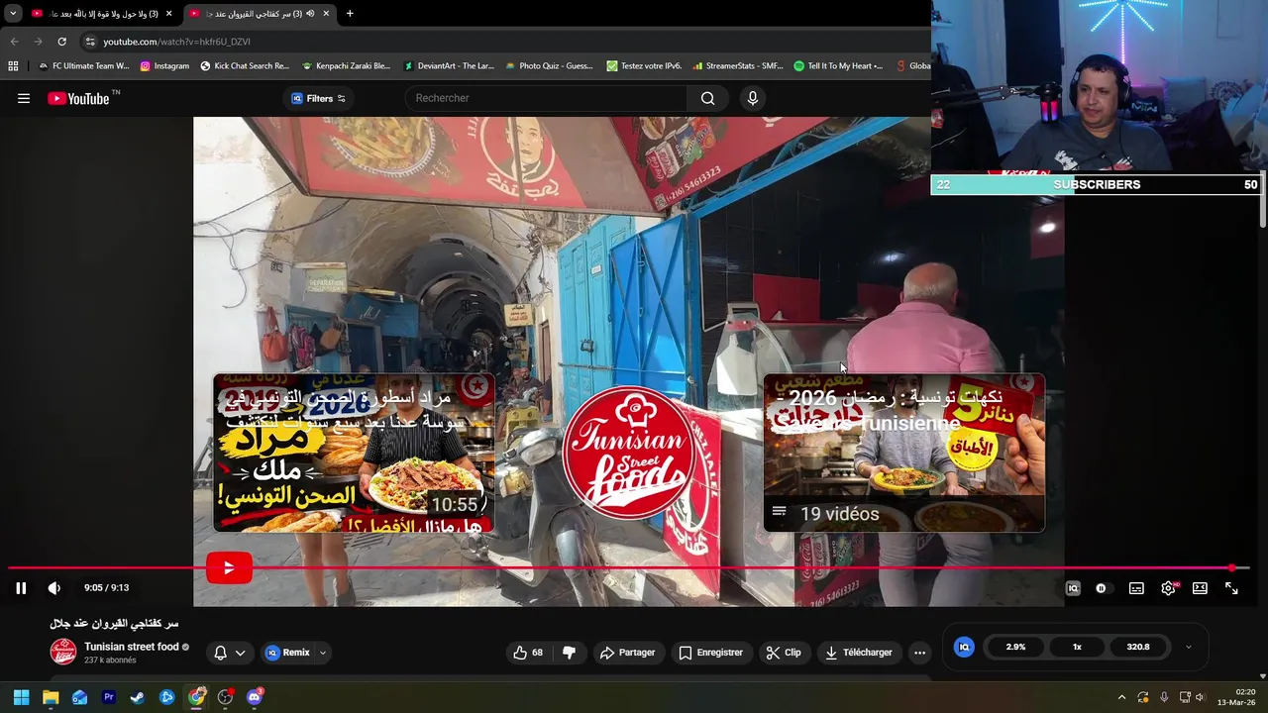Mute the video using the speaker icon
Viewport: 1268px width, 713px height.
pyautogui.click(x=54, y=588)
